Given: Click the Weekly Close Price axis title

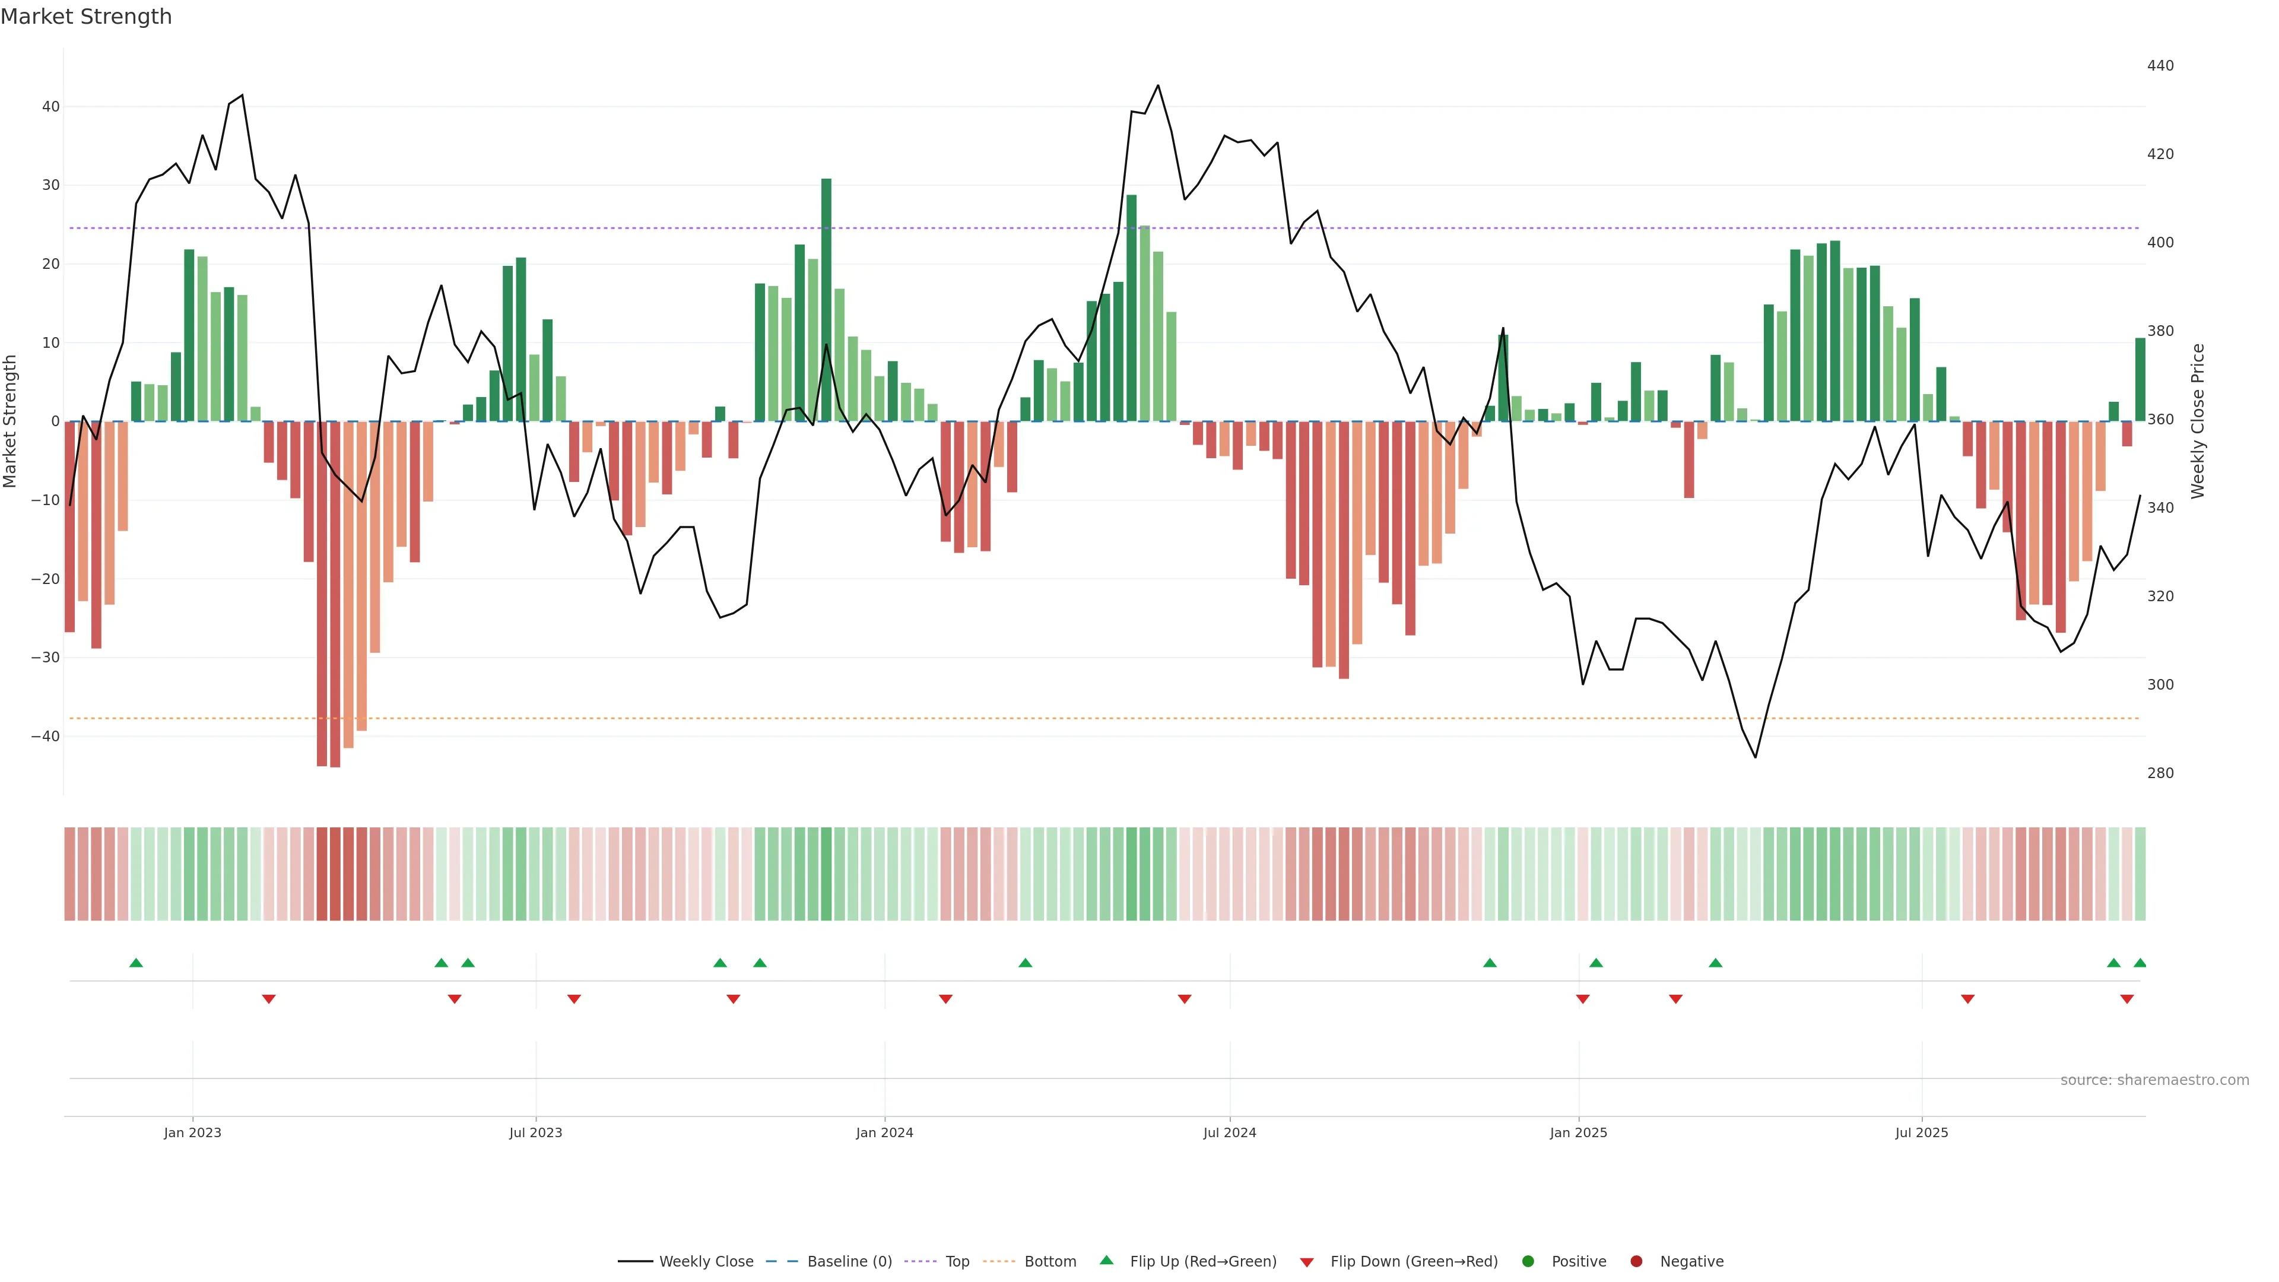Looking at the screenshot, I should (2198, 421).
